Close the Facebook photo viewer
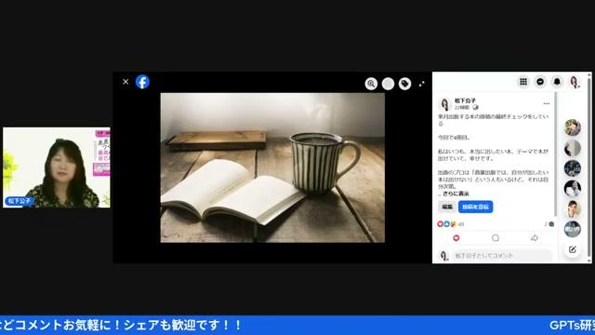Screen dimensions: 595x335 (126, 82)
